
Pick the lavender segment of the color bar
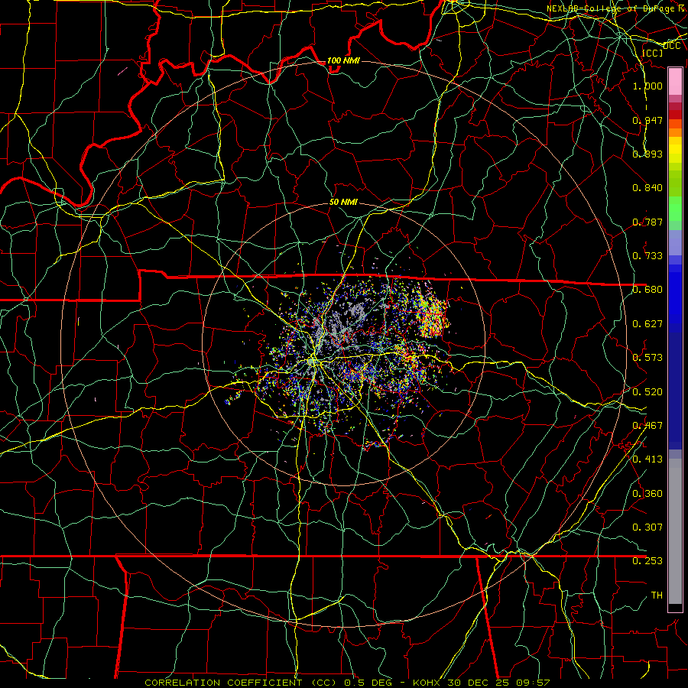pyautogui.click(x=675, y=242)
